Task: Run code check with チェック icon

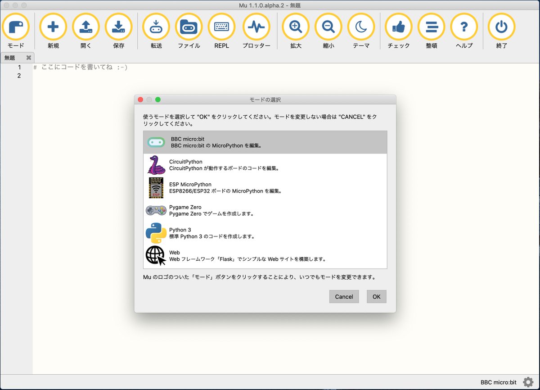Action: pos(399,27)
